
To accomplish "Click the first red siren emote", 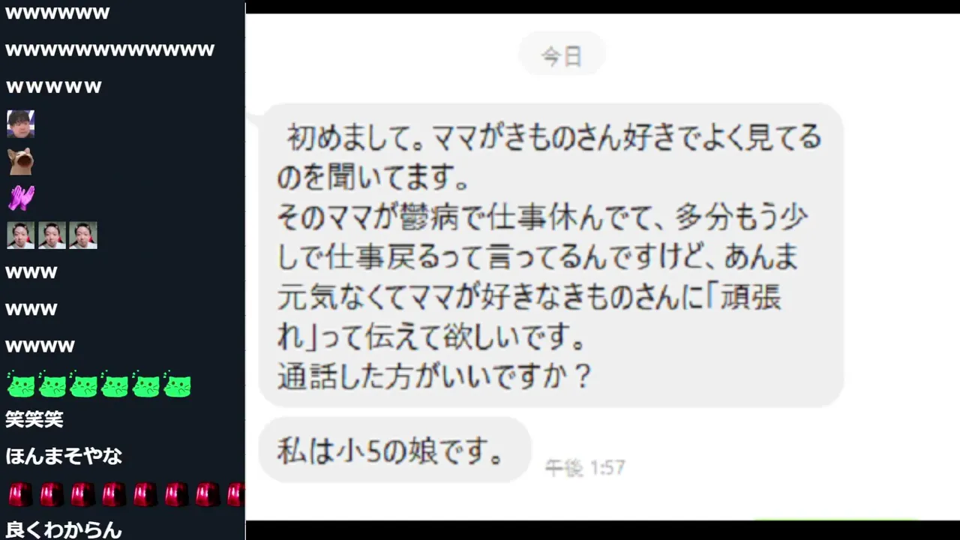I will coord(20,494).
